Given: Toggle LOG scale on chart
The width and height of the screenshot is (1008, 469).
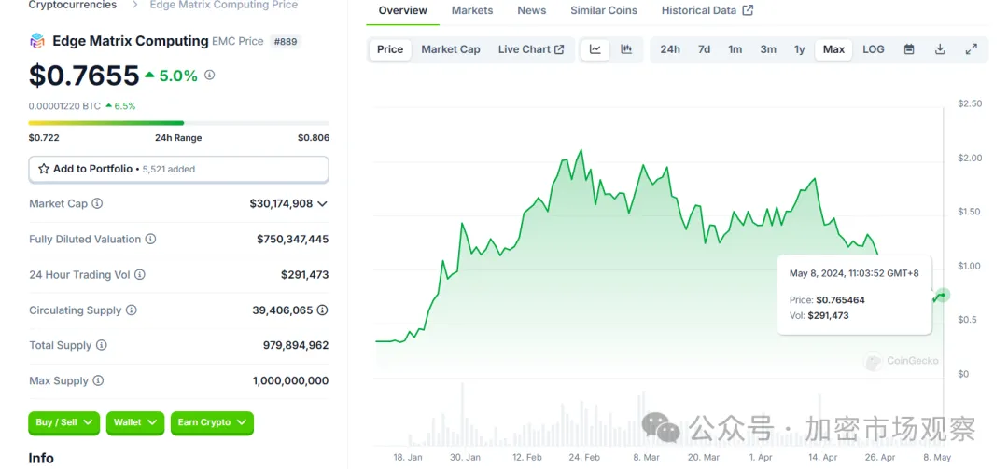Looking at the screenshot, I should tap(874, 49).
